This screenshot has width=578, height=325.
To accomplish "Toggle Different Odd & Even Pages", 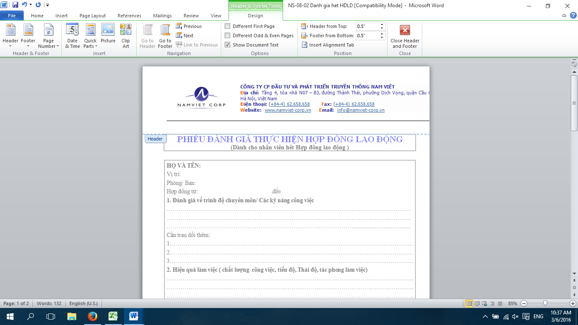I will pos(228,36).
